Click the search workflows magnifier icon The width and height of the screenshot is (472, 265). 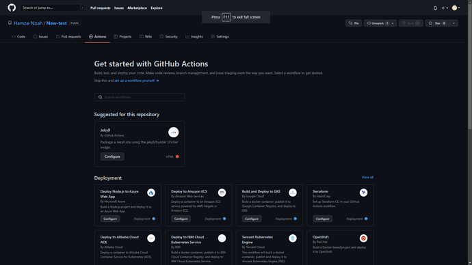[101, 97]
